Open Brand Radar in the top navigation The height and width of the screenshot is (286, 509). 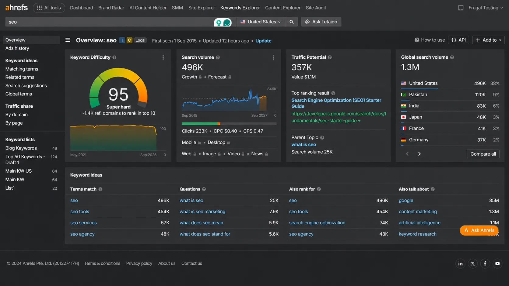(111, 8)
